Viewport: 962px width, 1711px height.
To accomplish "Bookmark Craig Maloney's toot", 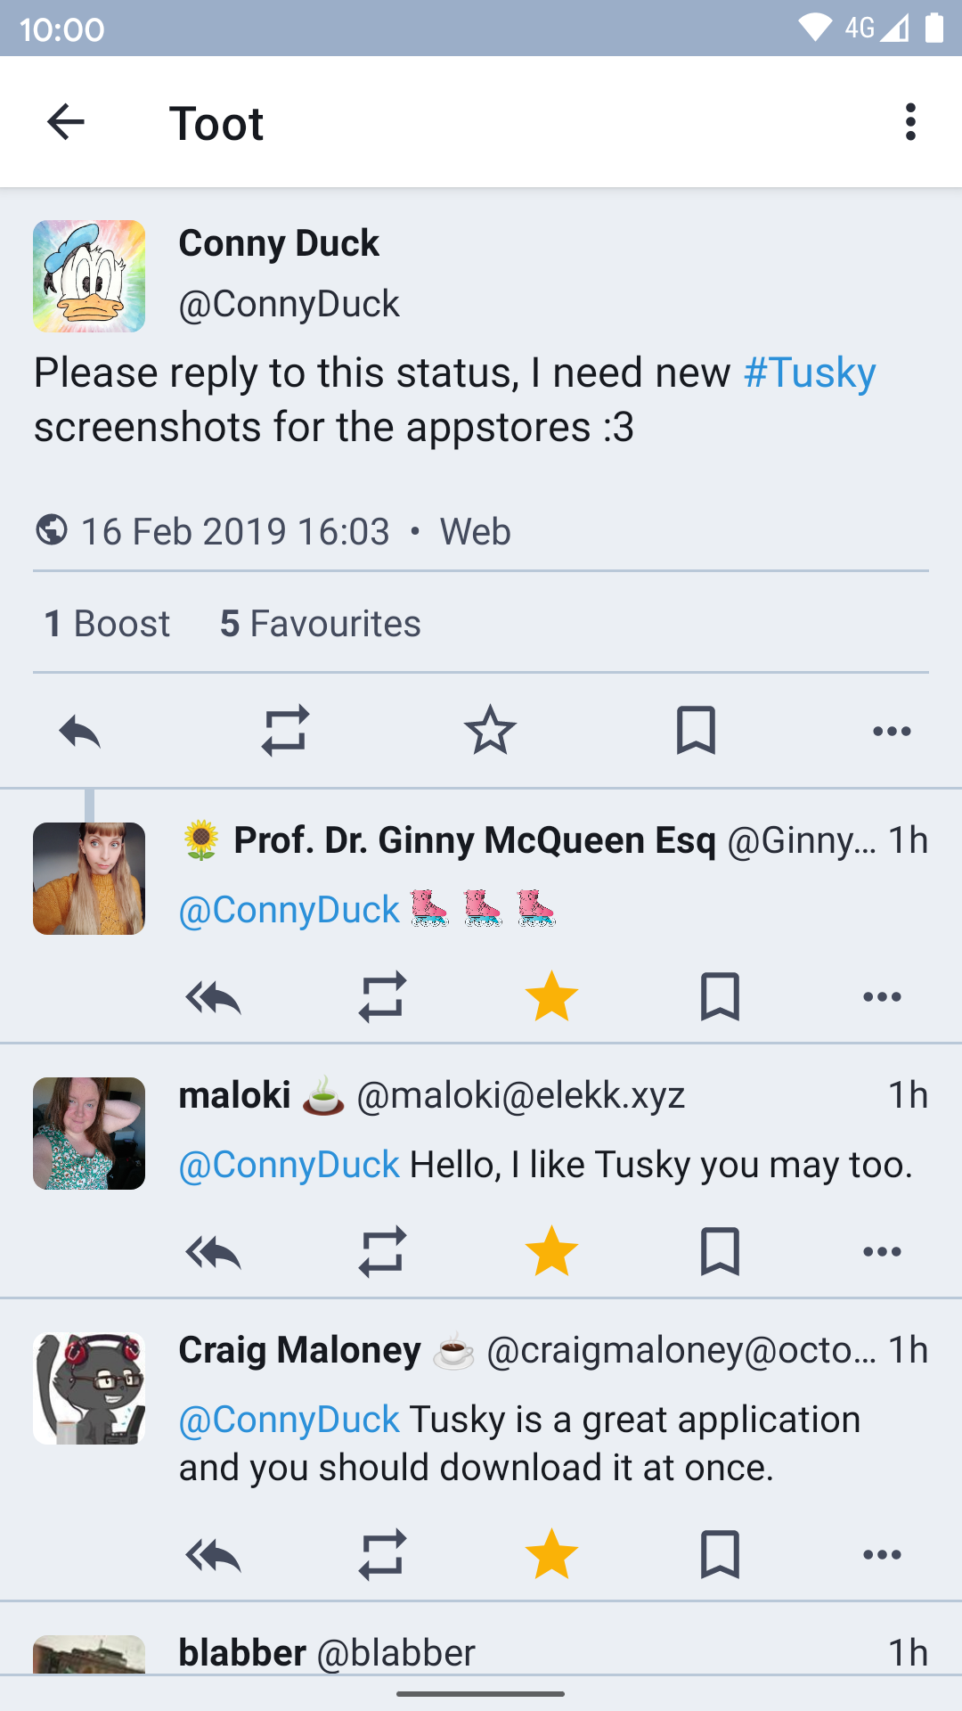I will (x=720, y=1555).
